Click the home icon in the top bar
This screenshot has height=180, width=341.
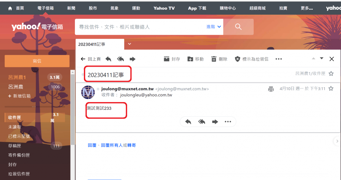(x=10, y=8)
